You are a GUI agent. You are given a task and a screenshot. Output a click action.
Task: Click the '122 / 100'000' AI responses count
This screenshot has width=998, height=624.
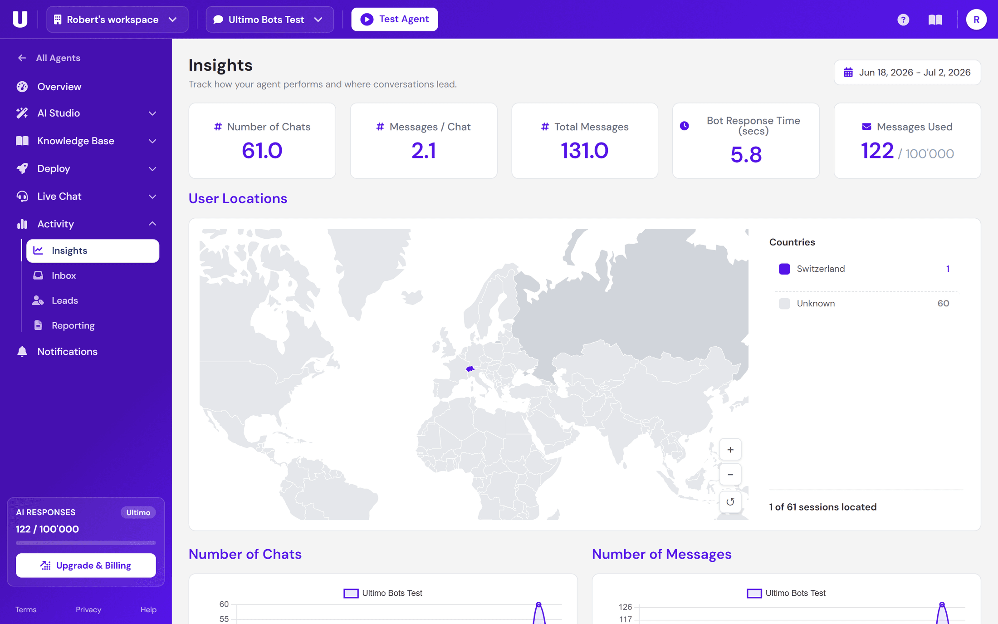point(47,529)
